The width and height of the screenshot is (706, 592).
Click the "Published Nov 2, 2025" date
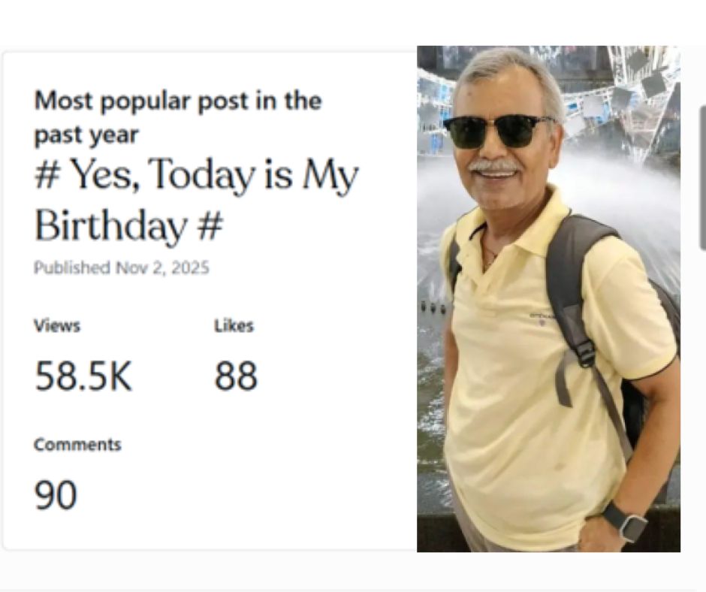coord(121,268)
